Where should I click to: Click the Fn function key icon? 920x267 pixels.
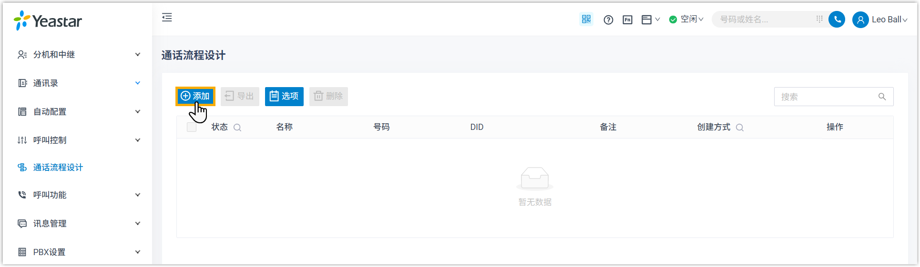[x=627, y=20]
